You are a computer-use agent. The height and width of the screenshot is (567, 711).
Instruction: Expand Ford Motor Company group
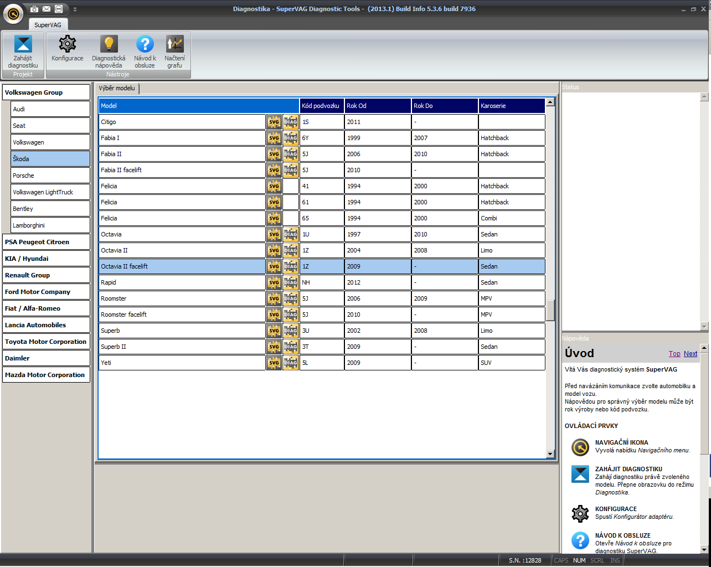pyautogui.click(x=46, y=292)
